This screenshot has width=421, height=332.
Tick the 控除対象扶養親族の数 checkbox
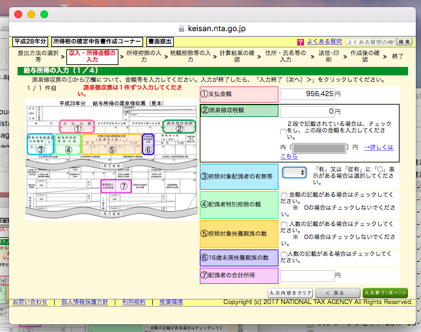point(283,225)
